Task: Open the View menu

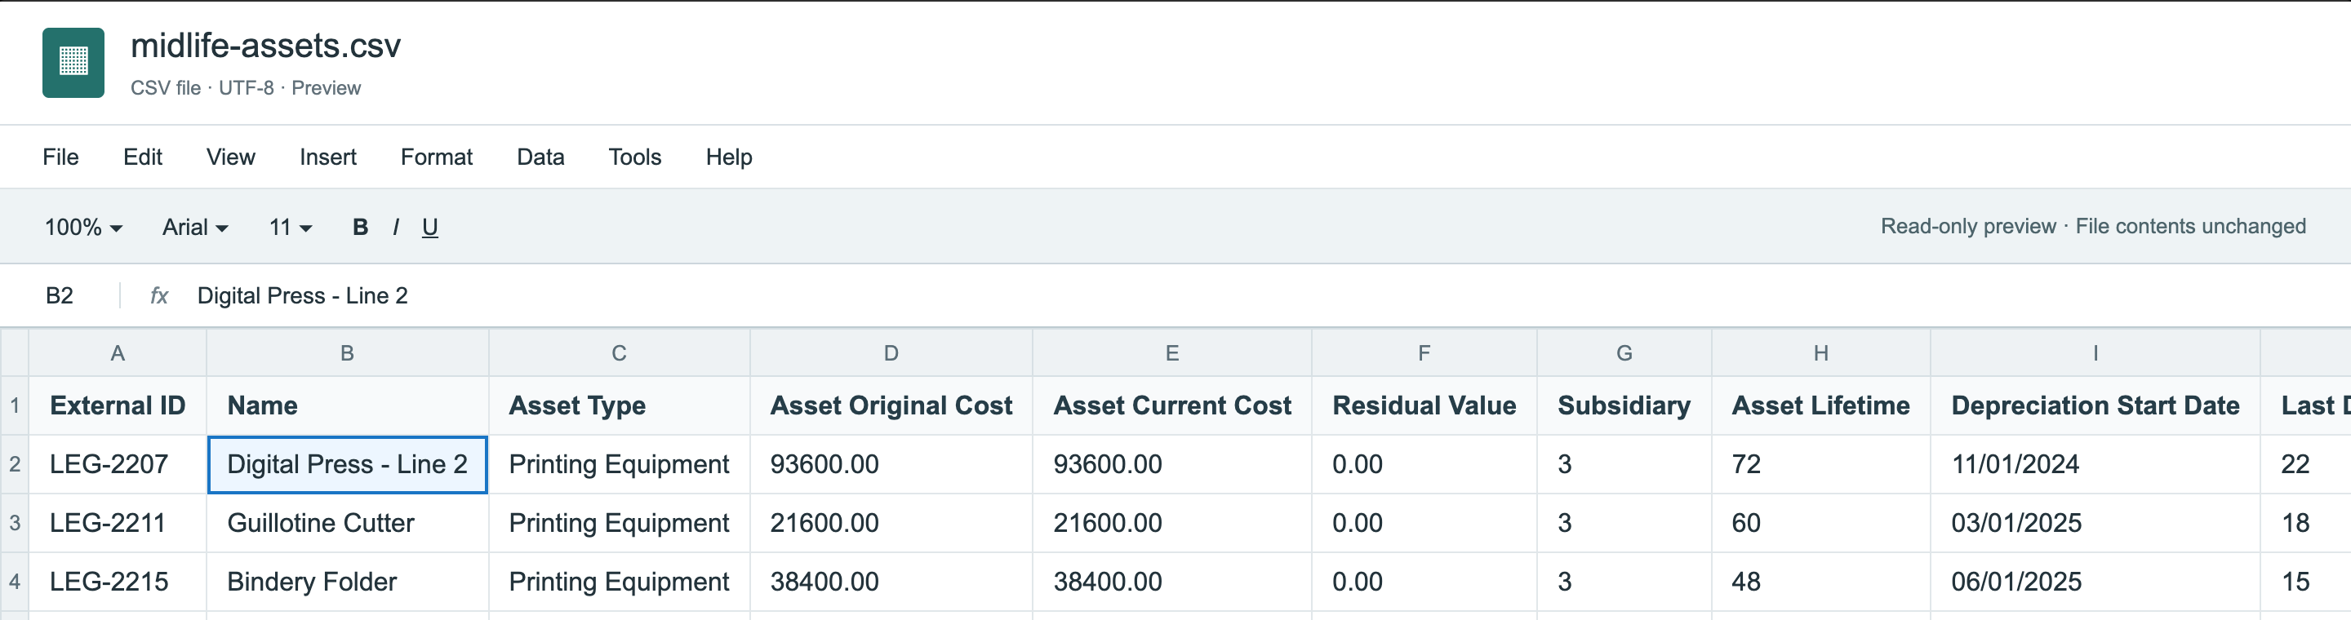Action: point(230,157)
